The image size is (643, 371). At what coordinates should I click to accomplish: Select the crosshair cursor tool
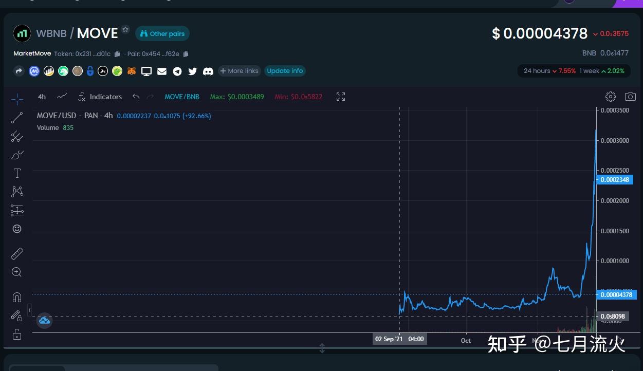click(17, 99)
